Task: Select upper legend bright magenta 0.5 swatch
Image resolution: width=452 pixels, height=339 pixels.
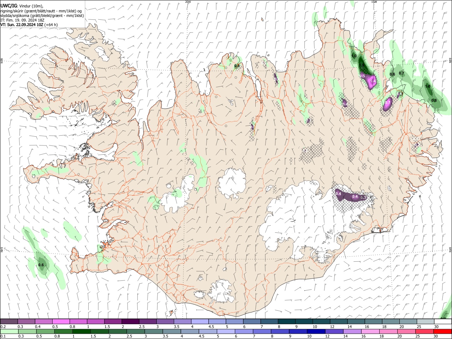Action: [x=61, y=322]
